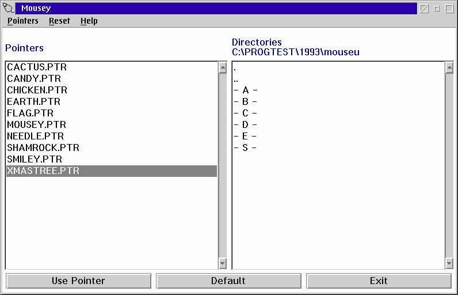This screenshot has width=458, height=295.
Task: Click Directories list scroll up arrow
Action: (x=449, y=68)
